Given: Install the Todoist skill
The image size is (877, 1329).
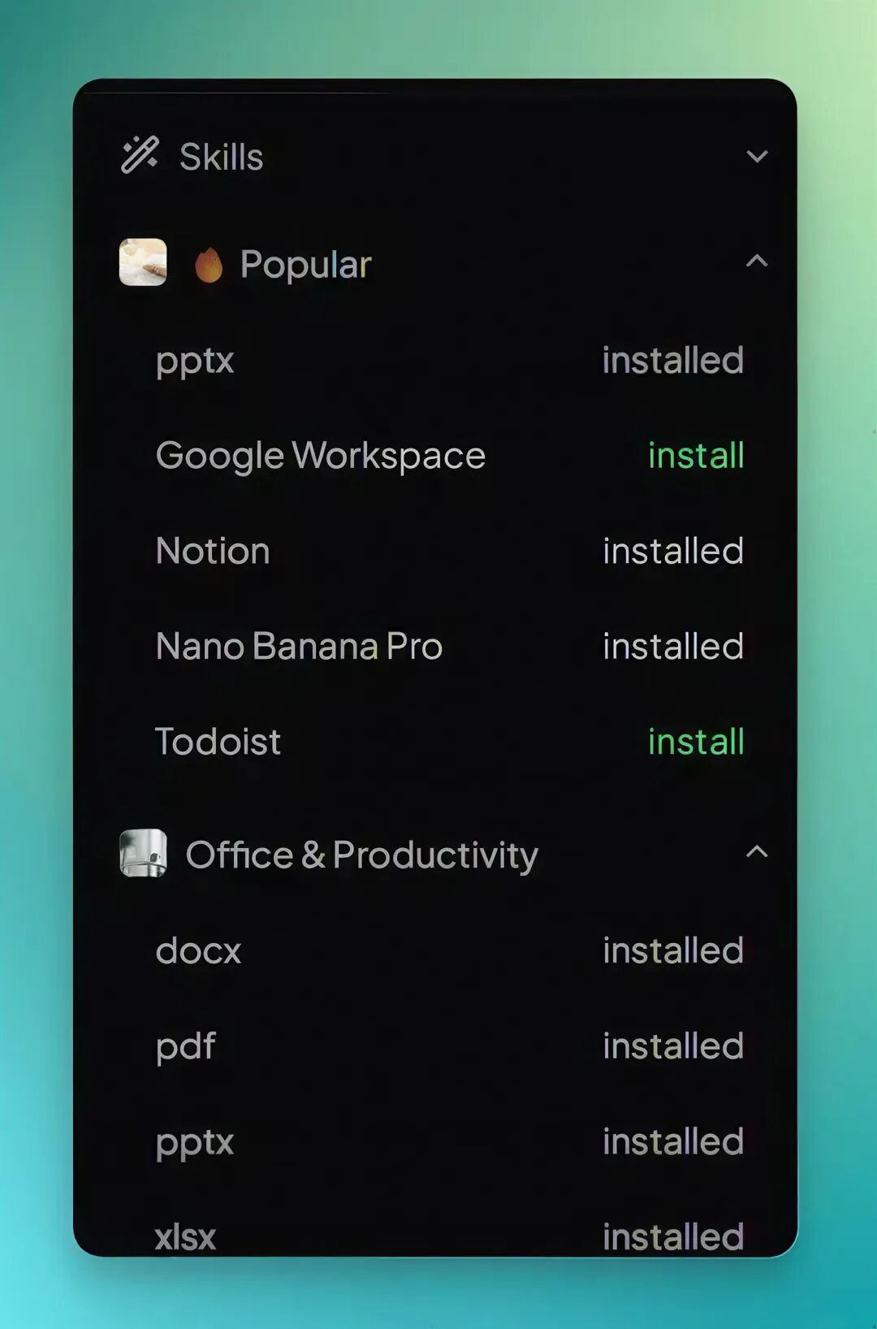Looking at the screenshot, I should pyautogui.click(x=696, y=741).
